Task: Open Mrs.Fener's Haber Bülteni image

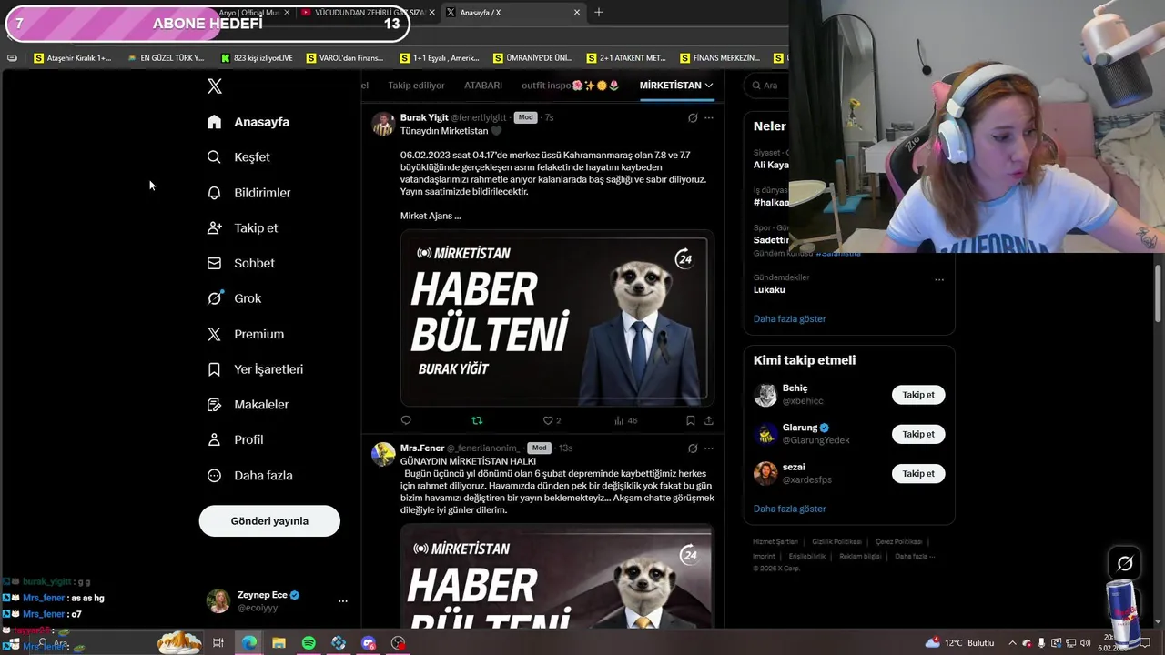Action: (557, 577)
